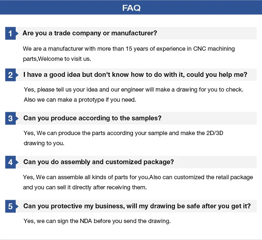The height and width of the screenshot is (240, 262).
Task: Click 'drawing to you.' answer line
Action: point(44,143)
